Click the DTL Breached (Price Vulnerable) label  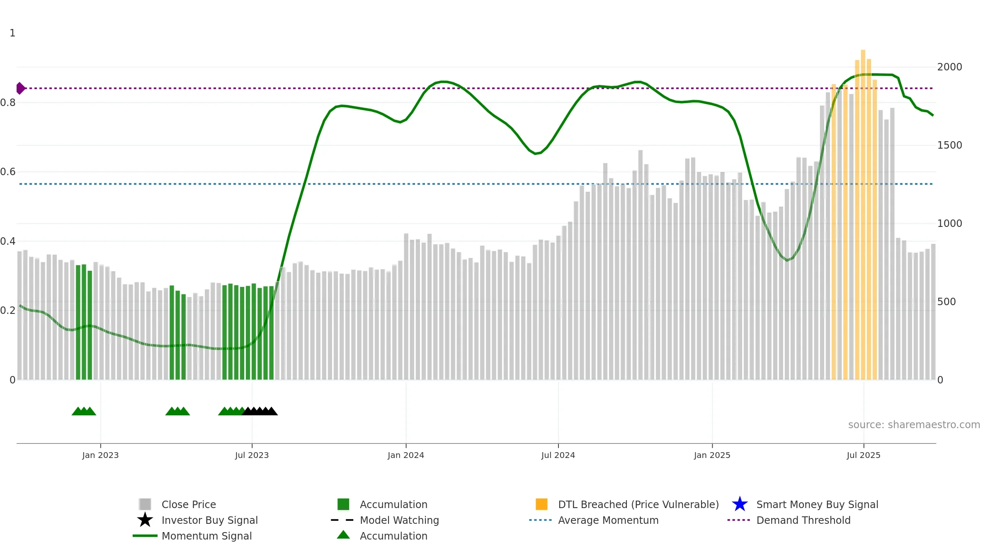tap(638, 504)
